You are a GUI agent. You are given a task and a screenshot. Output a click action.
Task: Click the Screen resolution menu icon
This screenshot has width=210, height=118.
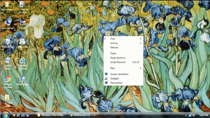point(106,74)
